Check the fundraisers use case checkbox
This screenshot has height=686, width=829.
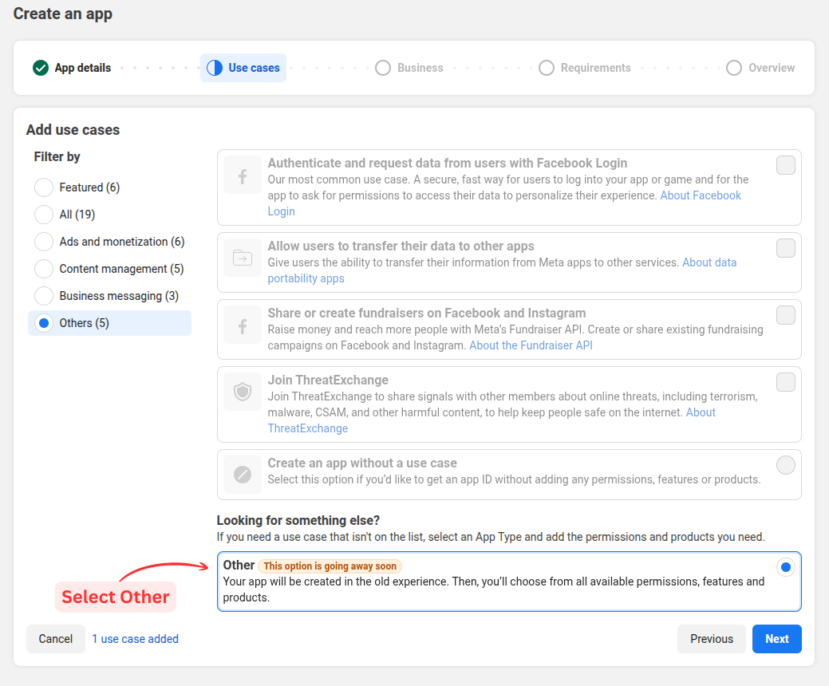786,315
